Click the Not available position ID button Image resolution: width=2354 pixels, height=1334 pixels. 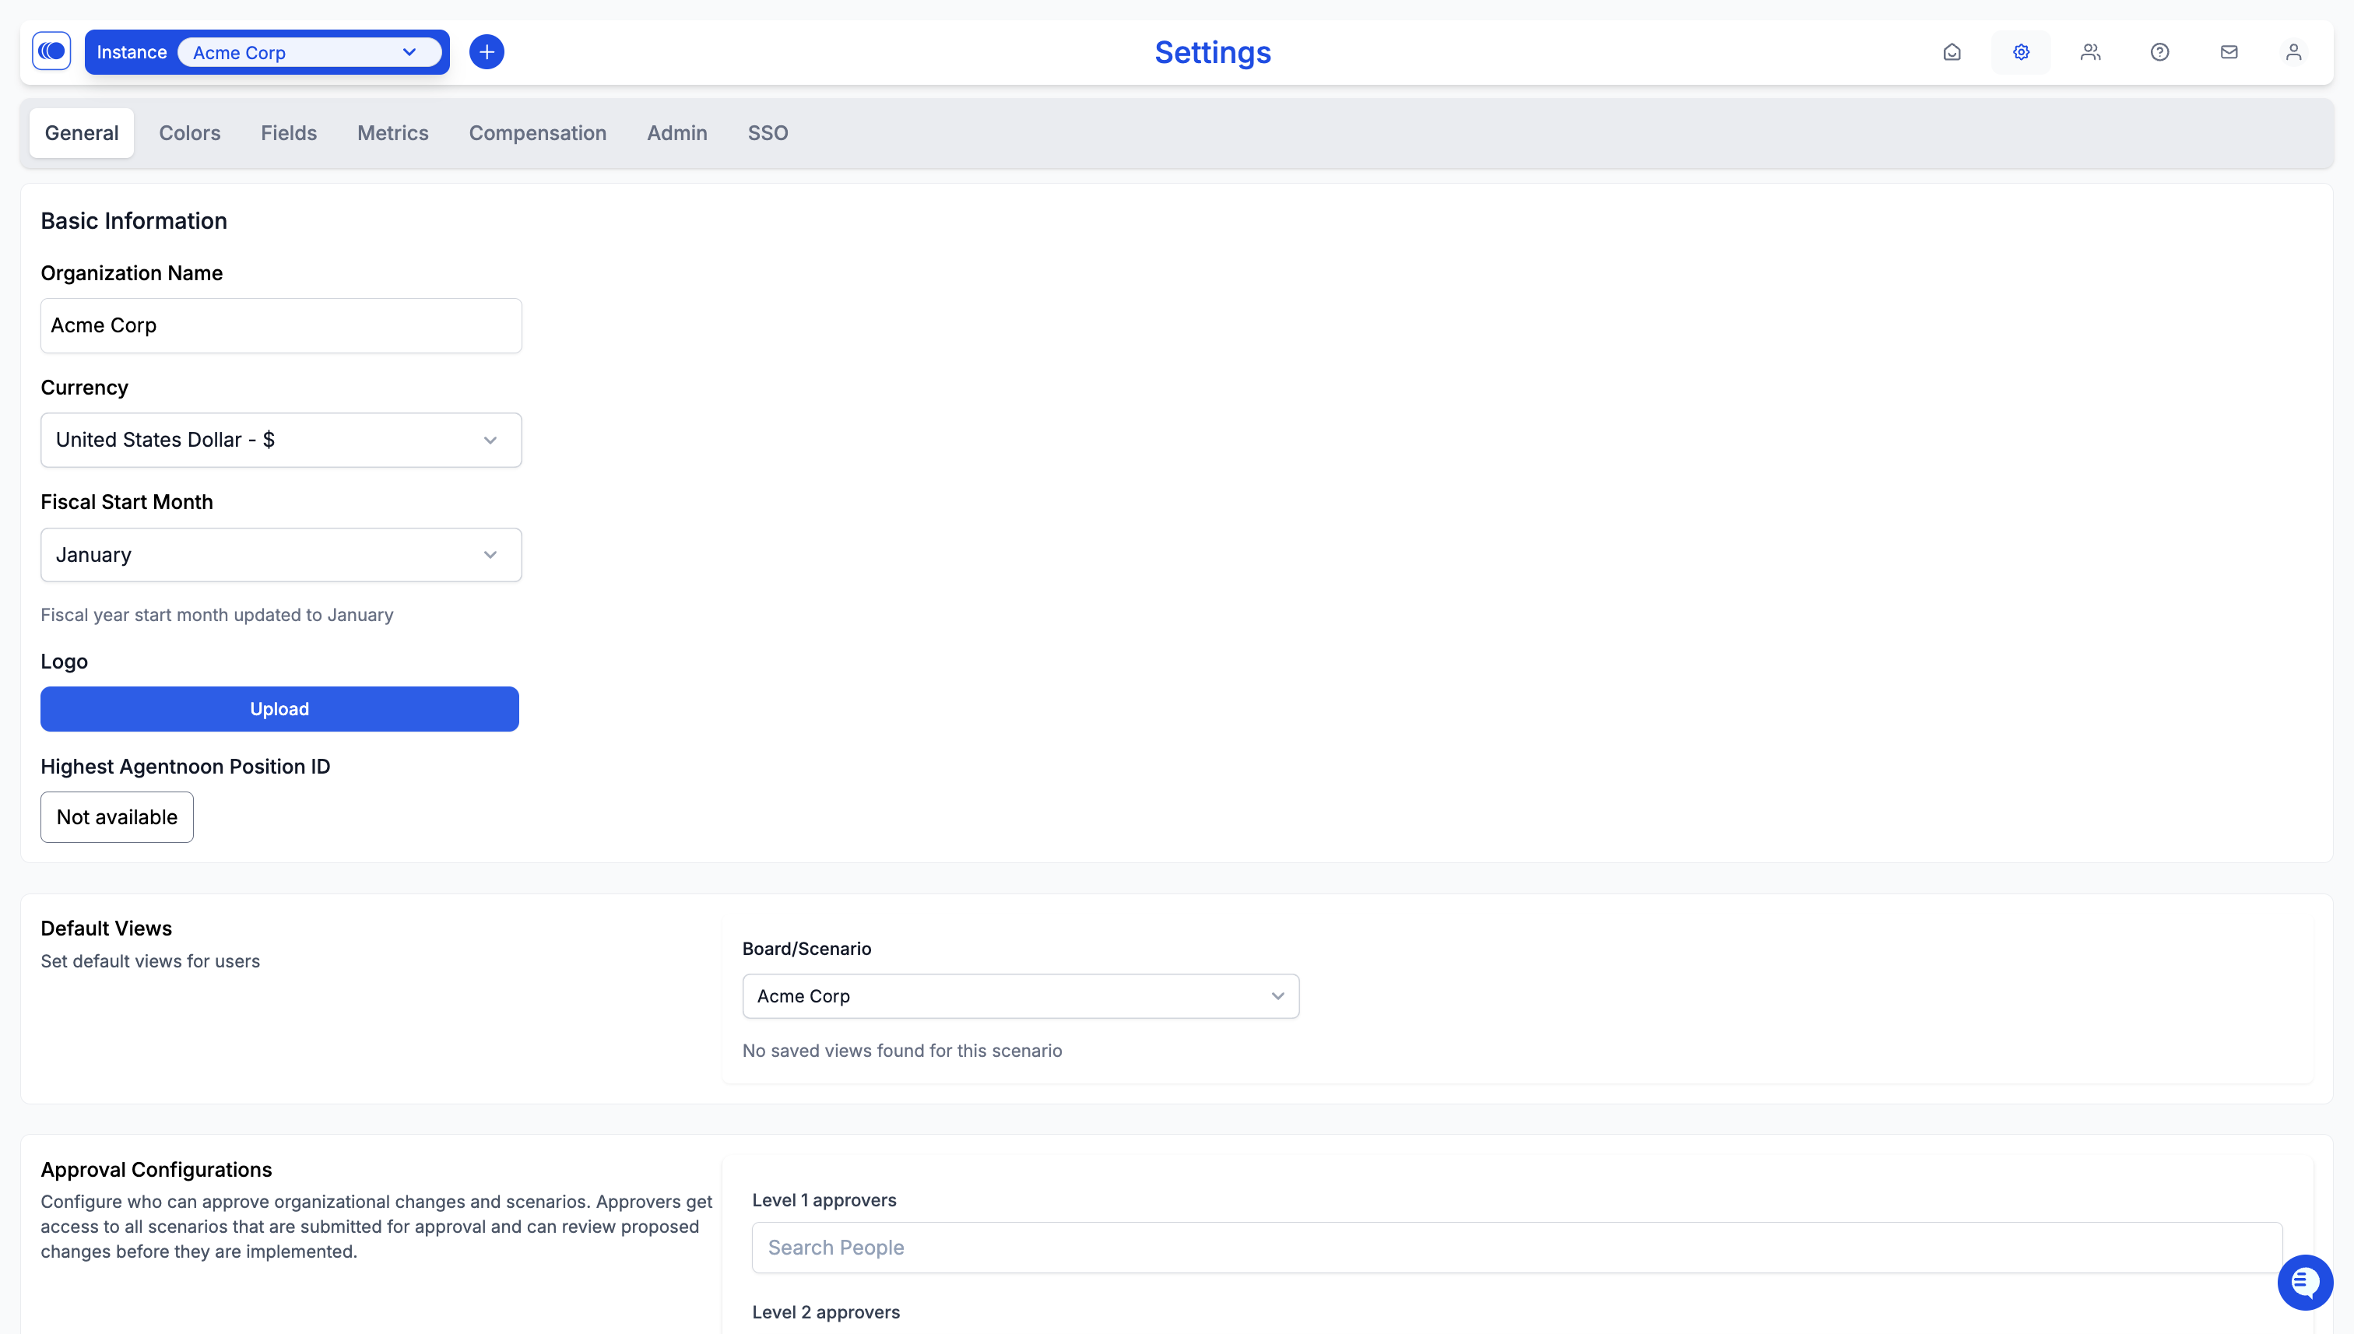[x=118, y=816]
